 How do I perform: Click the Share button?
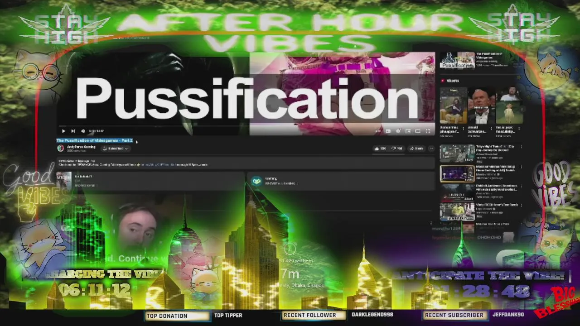coord(416,148)
